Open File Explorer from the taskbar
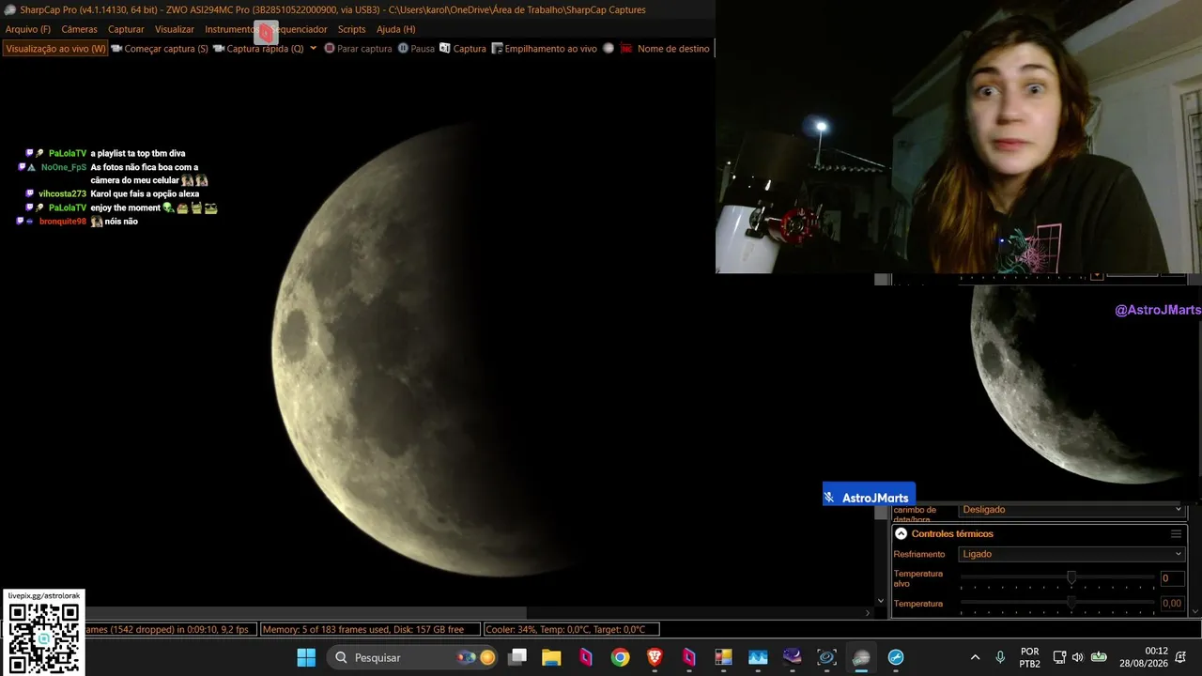Screen dimensions: 1202x676 click(551, 657)
